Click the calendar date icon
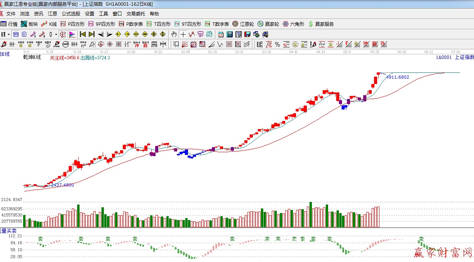Viewport: 474px width, 262px height. 220,34
